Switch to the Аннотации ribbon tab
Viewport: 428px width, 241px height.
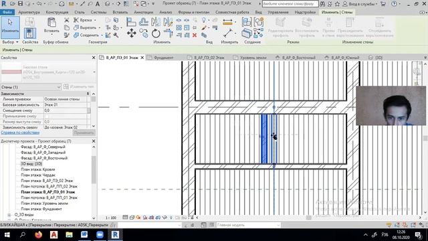[x=143, y=12]
